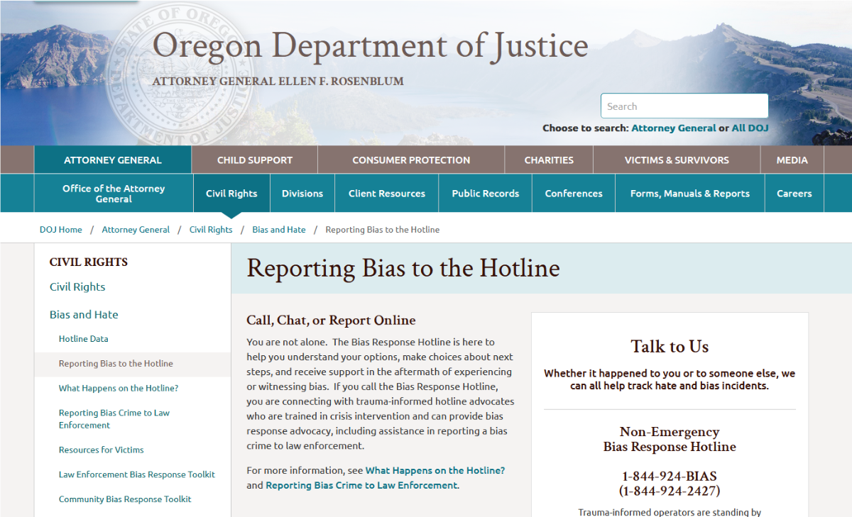Click the (1-844-924-2427) phone number
This screenshot has height=517, width=852.
click(x=670, y=491)
